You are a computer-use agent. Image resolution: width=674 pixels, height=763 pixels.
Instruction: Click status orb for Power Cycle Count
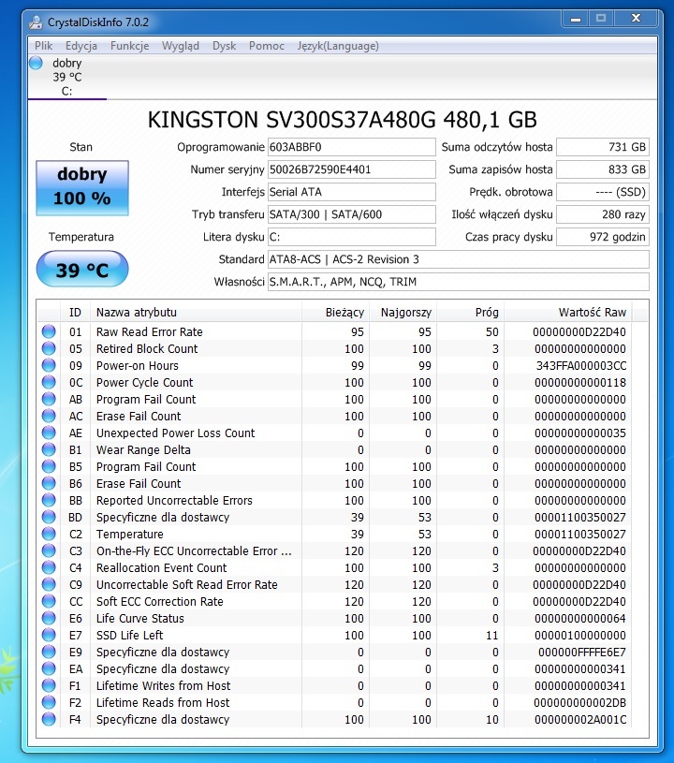pos(49,382)
